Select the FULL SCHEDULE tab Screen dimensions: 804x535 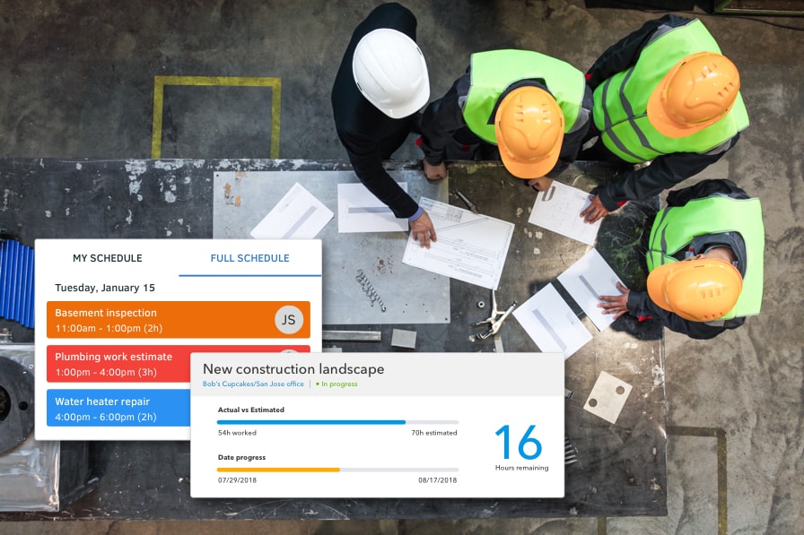point(249,258)
